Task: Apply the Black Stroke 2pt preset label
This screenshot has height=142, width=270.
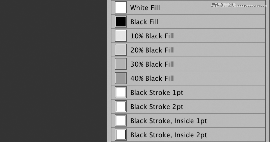Action: coord(157,107)
